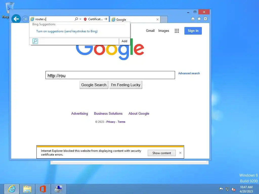Click the Google logo
The height and width of the screenshot is (194, 259).
[110, 50]
